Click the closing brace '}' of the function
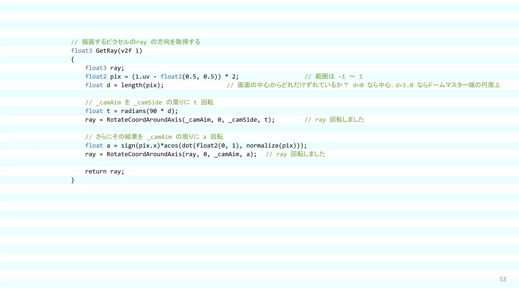The width and height of the screenshot is (519, 291). [x=72, y=180]
